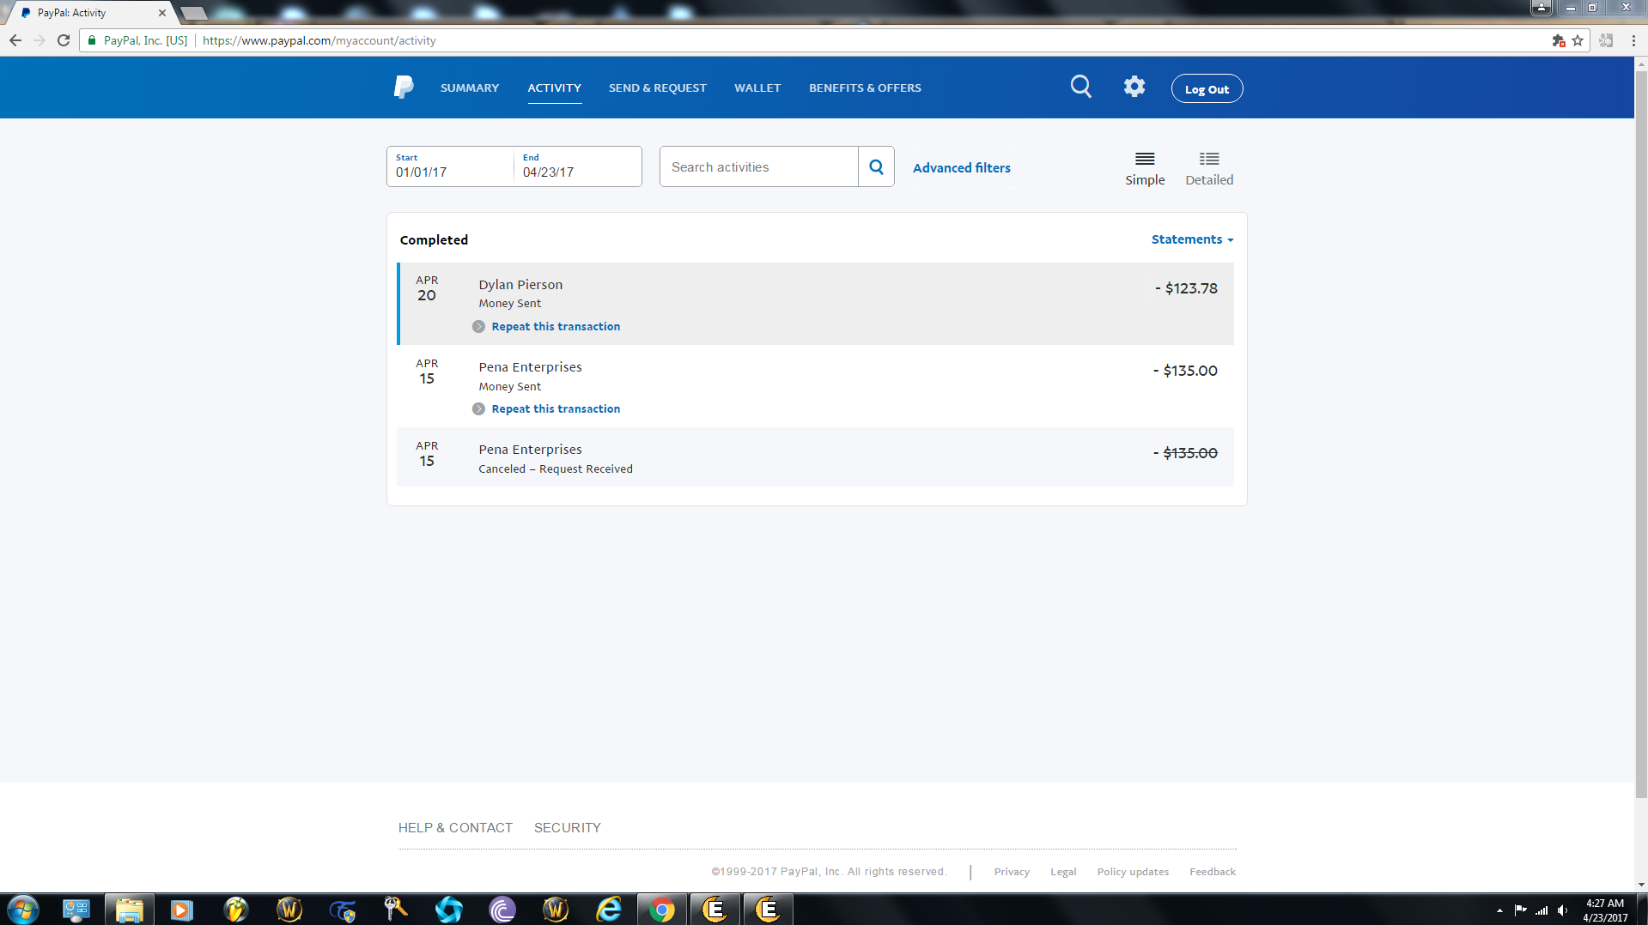Click the arrow icon beside Pena Enterprises' repeat link
The width and height of the screenshot is (1648, 925).
coord(478,409)
